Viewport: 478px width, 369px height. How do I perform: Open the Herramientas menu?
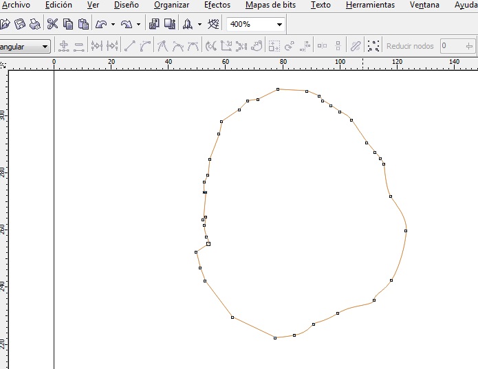[370, 5]
